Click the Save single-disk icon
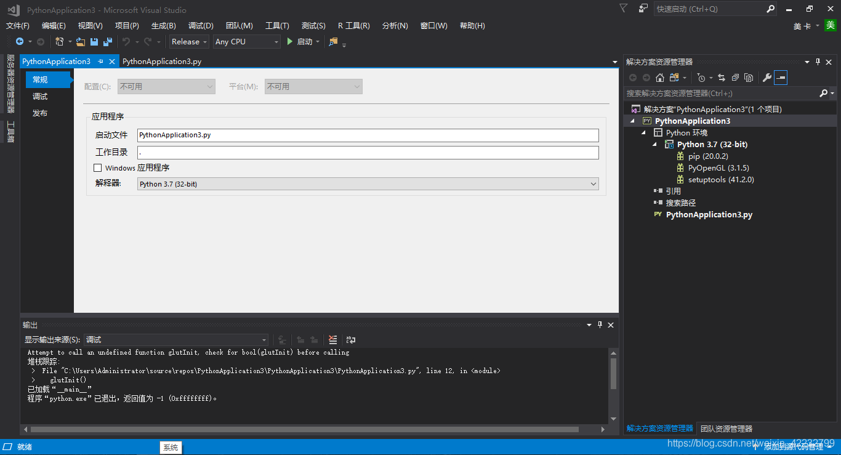This screenshot has width=841, height=455. pos(94,42)
